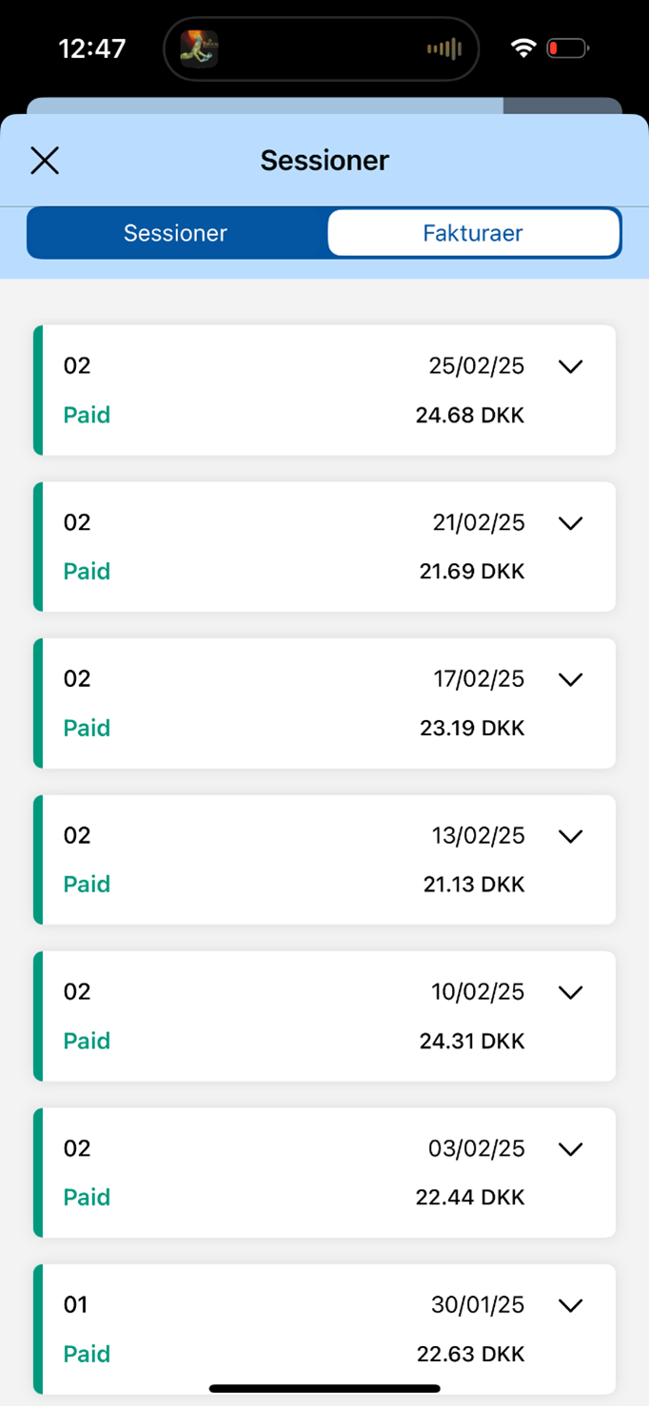
Task: Open the 24.68 DKK paid invoice
Action: tap(324, 390)
